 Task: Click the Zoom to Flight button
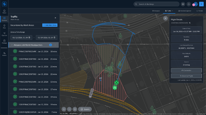coord(186,75)
